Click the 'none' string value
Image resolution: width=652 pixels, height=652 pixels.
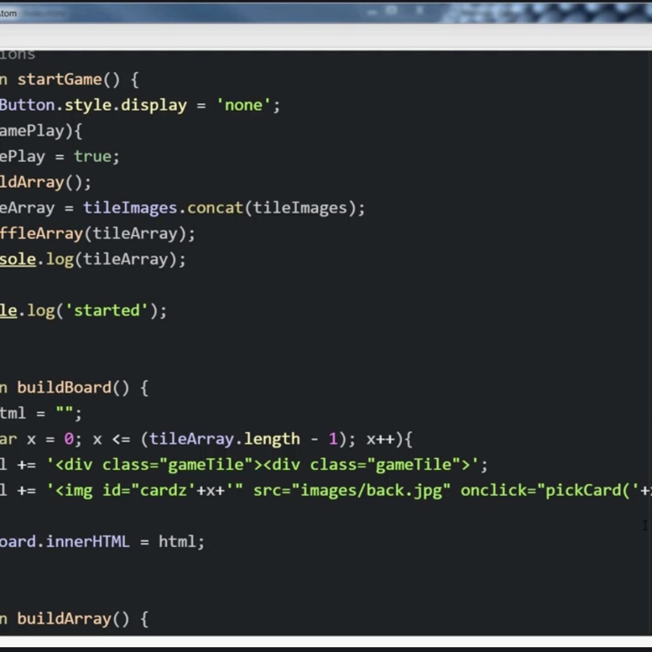point(243,106)
